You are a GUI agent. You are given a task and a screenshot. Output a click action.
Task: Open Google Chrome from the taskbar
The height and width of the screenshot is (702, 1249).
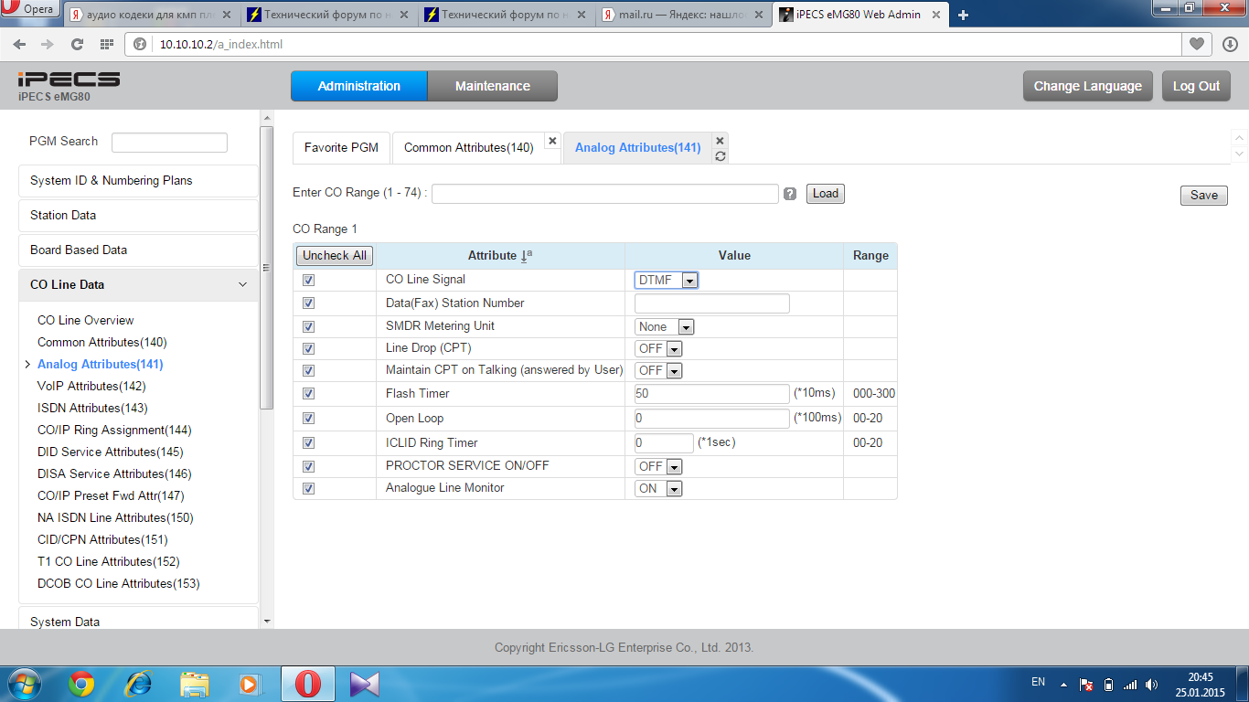tap(81, 684)
